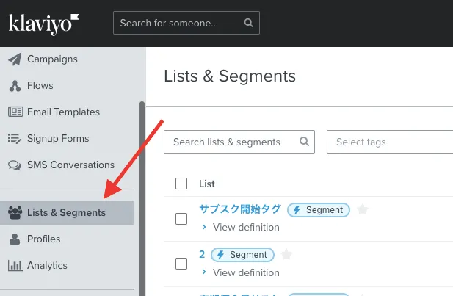This screenshot has width=453, height=296.
Task: Go to Profiles in the sidebar
Action: [43, 239]
